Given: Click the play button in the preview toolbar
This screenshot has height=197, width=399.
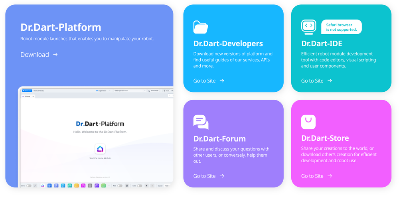Looking at the screenshot, I should [x=146, y=186].
